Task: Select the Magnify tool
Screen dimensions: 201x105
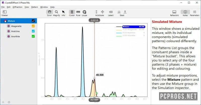Action: (56, 13)
